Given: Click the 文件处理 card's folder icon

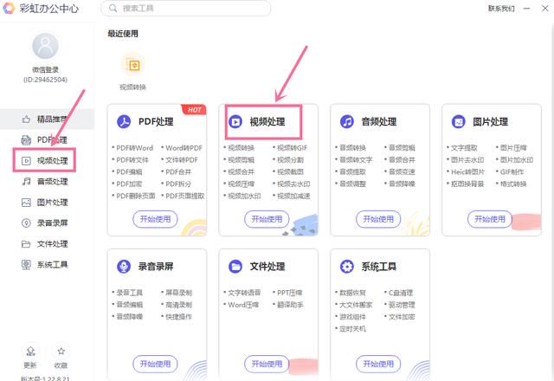Looking at the screenshot, I should click(x=235, y=266).
